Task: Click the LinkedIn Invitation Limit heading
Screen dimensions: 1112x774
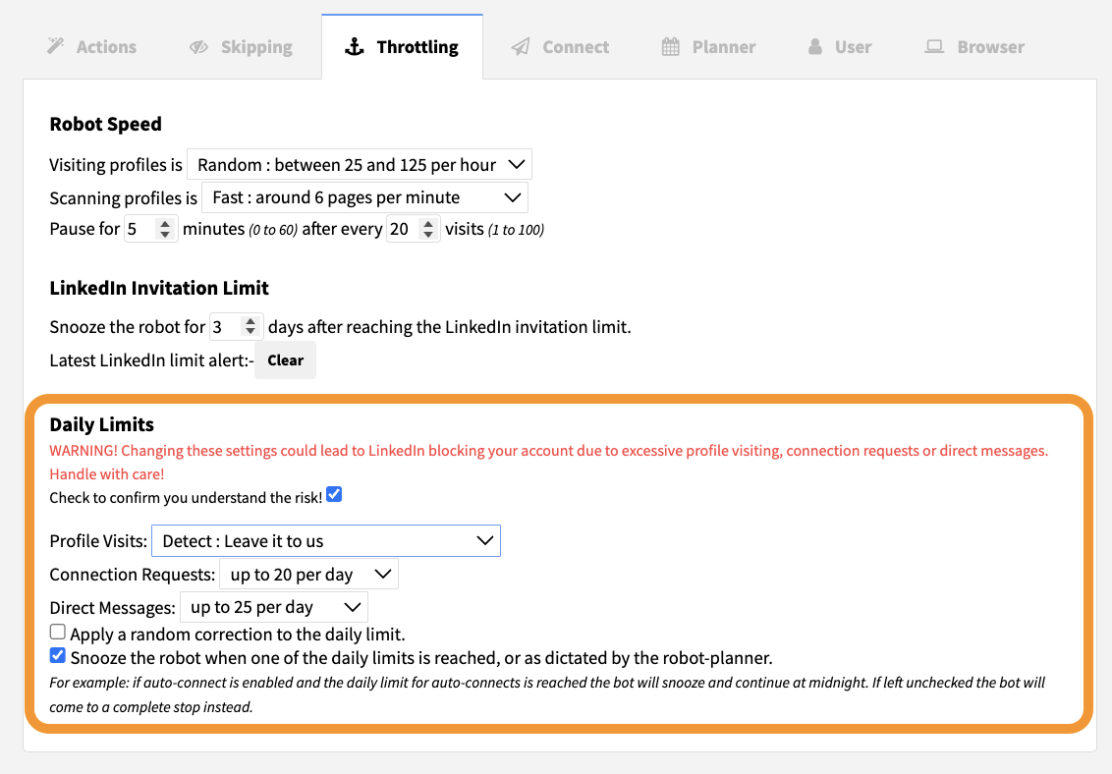Action: click(x=159, y=288)
